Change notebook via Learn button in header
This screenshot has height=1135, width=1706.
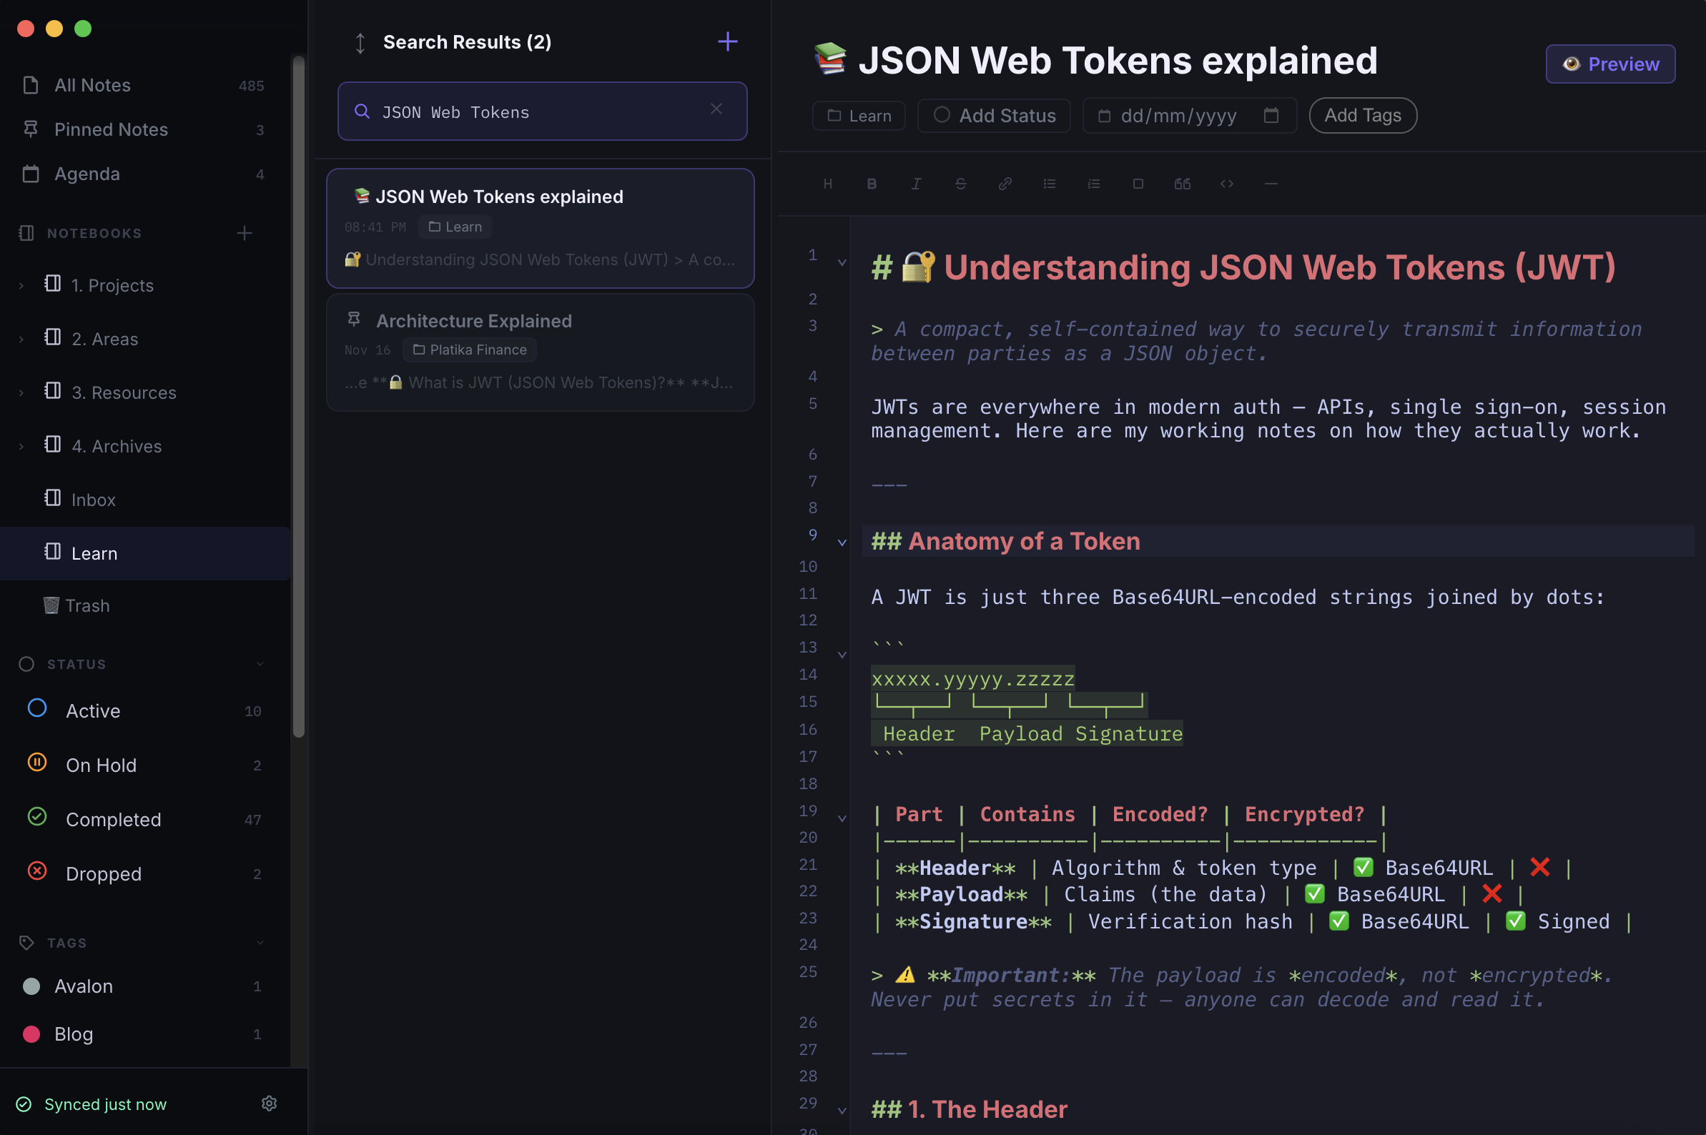(x=859, y=116)
